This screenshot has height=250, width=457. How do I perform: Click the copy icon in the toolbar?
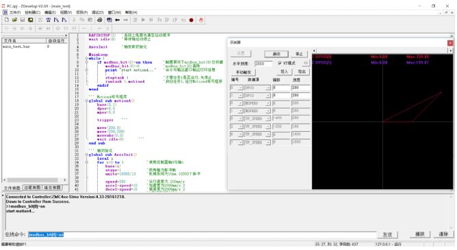coord(82,20)
